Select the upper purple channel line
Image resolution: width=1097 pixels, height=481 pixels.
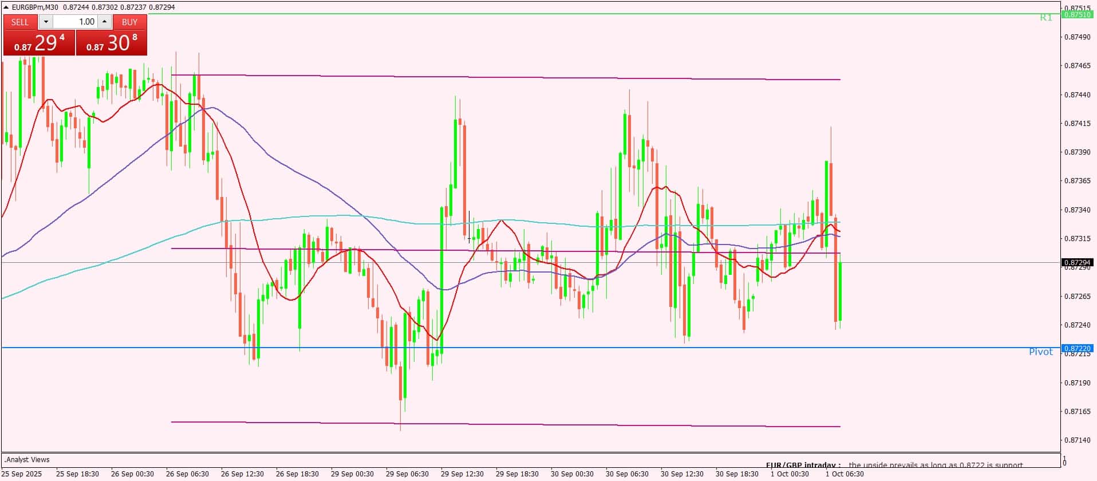click(x=504, y=77)
